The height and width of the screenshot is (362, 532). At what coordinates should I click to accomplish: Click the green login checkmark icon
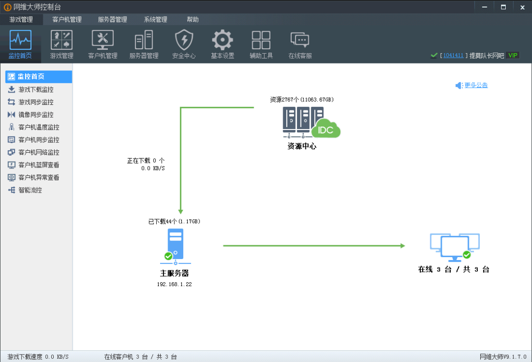point(434,55)
